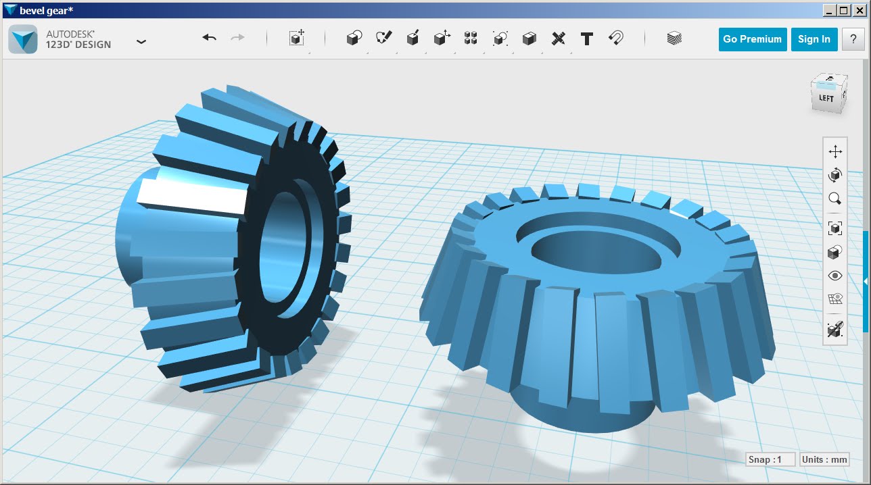Toggle the show/hide eye icon
871x485 pixels.
834,276
